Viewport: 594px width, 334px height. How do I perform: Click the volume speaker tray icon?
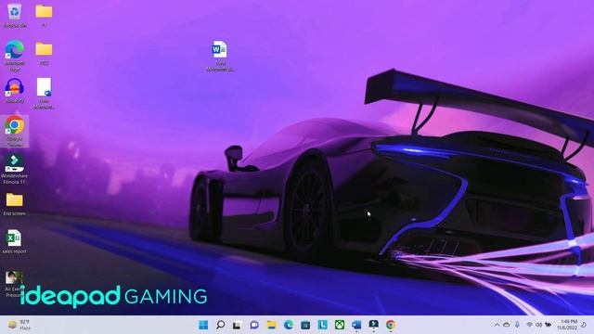point(538,325)
